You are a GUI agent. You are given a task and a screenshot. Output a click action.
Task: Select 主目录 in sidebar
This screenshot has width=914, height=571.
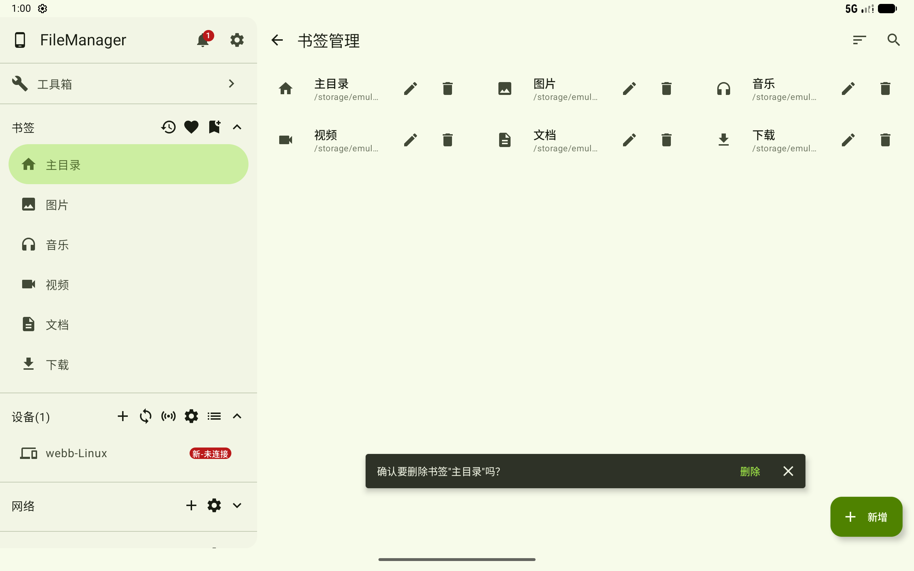tap(129, 164)
